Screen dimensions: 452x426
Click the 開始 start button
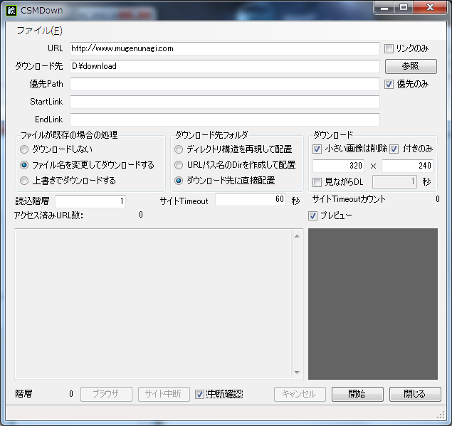[x=357, y=394]
